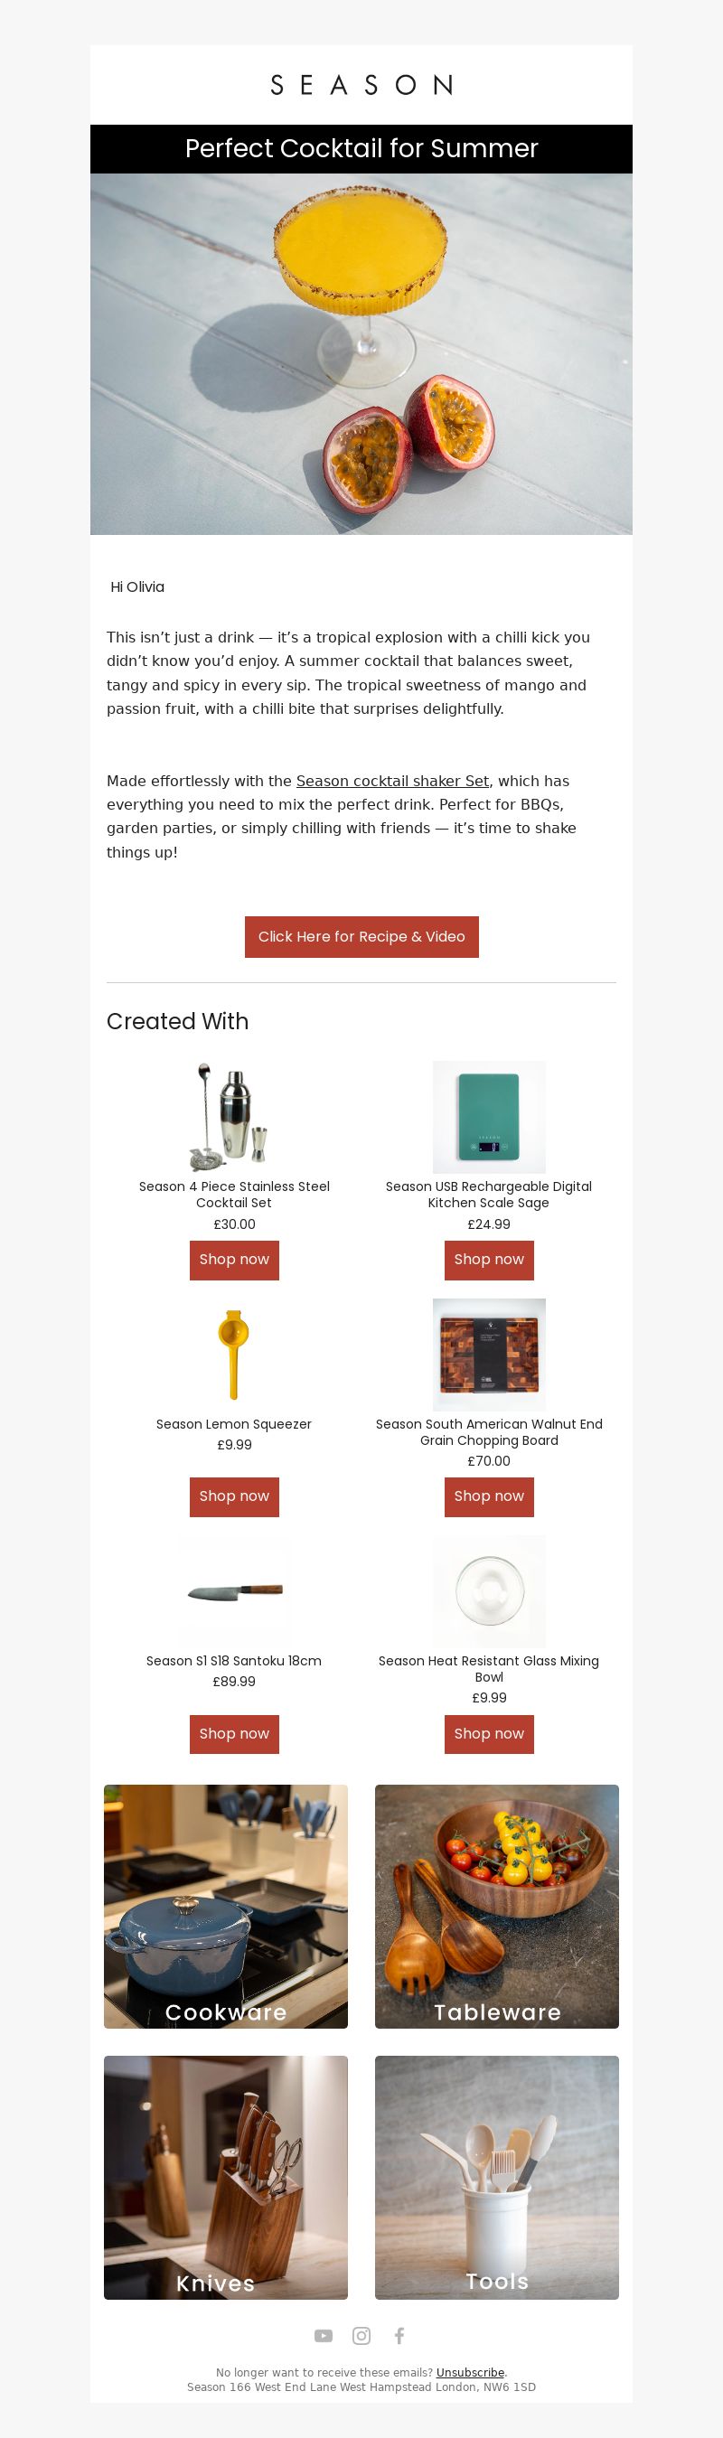Shop now for the Digital Kitchen Scale Sage
723x2438 pixels.
pyautogui.click(x=489, y=1260)
